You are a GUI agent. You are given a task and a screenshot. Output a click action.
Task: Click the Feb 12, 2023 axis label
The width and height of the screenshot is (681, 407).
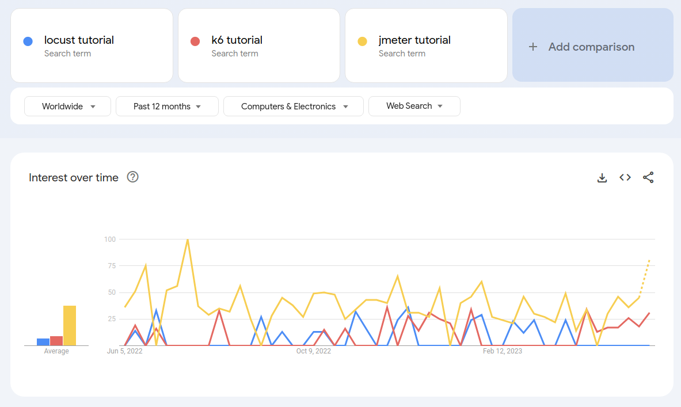tap(503, 351)
